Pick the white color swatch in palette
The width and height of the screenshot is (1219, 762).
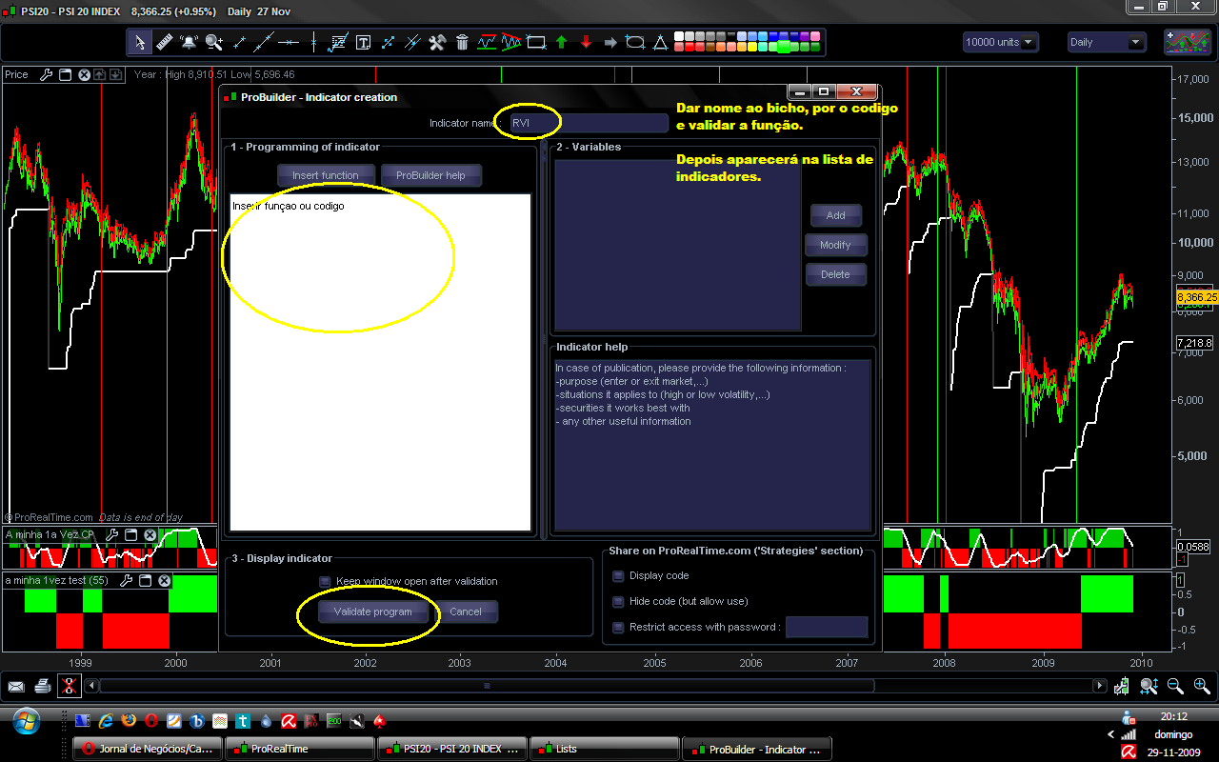pos(680,36)
